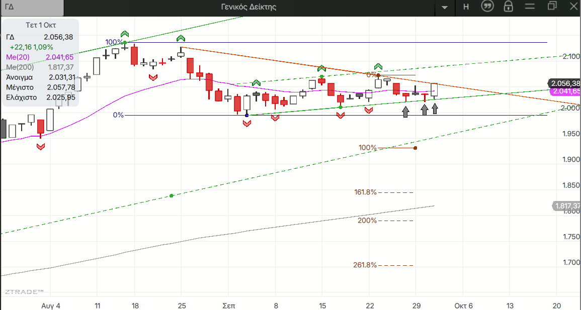Click the brown 100% Fibonacci endpoint dot

415,148
